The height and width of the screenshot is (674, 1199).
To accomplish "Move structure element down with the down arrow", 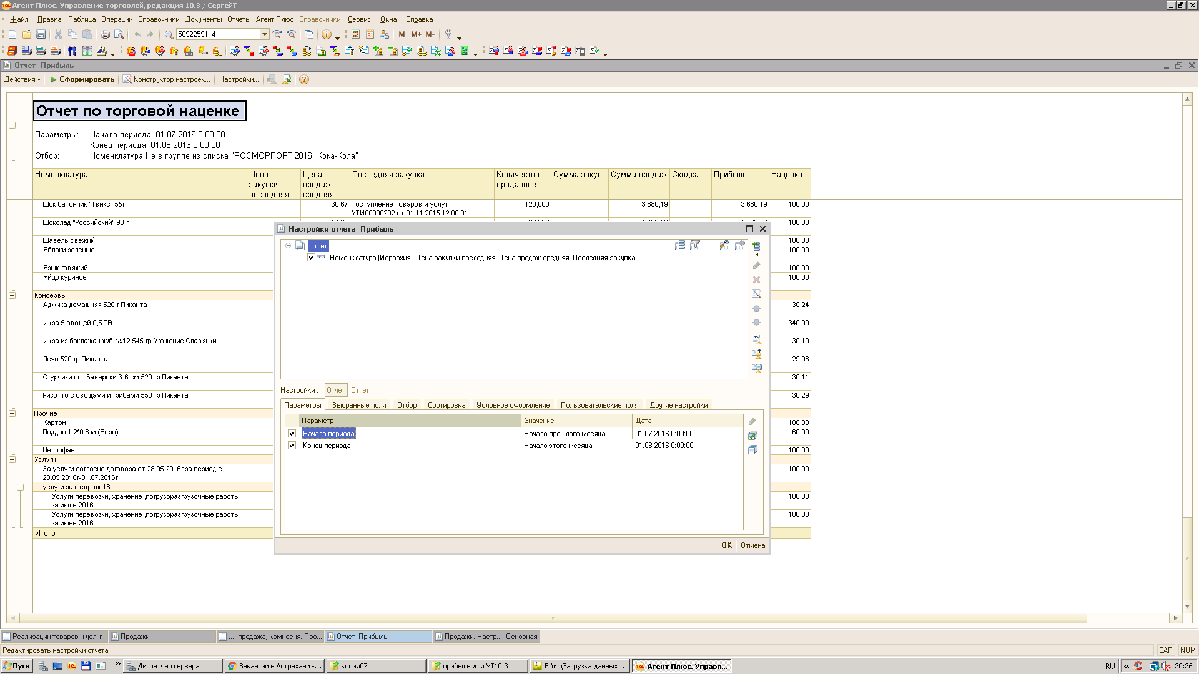I will coord(756,323).
